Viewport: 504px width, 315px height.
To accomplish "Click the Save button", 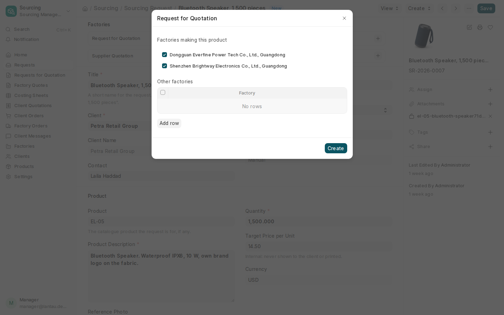I will click(x=486, y=8).
